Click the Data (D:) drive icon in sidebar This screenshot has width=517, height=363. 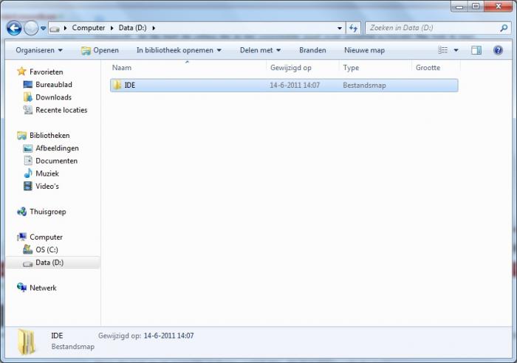click(x=28, y=263)
